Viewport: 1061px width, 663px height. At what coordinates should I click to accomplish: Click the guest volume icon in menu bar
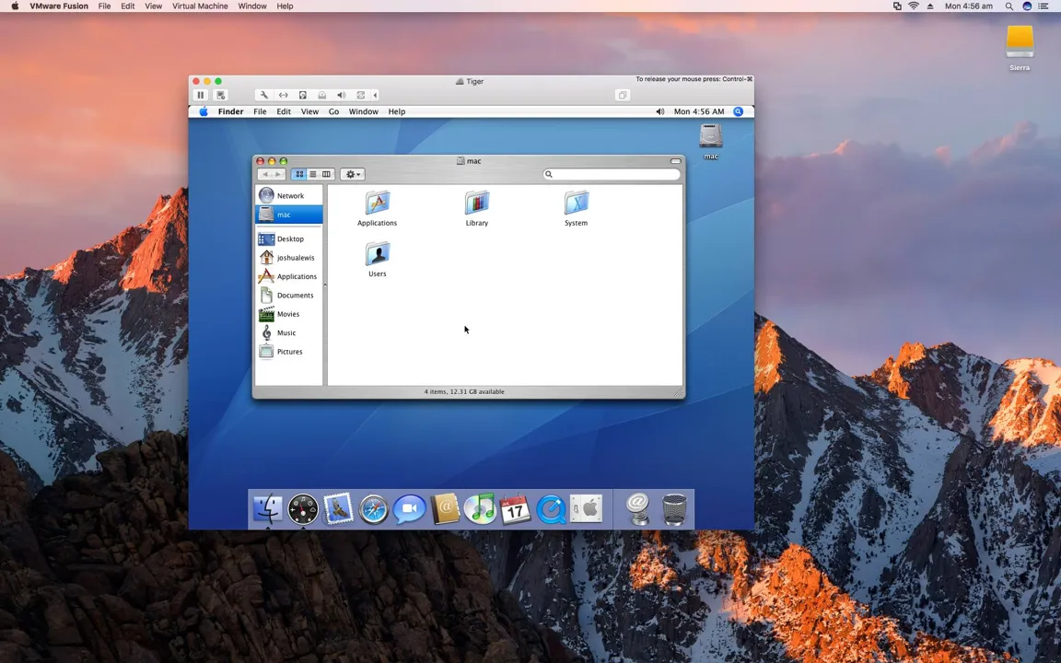click(659, 111)
